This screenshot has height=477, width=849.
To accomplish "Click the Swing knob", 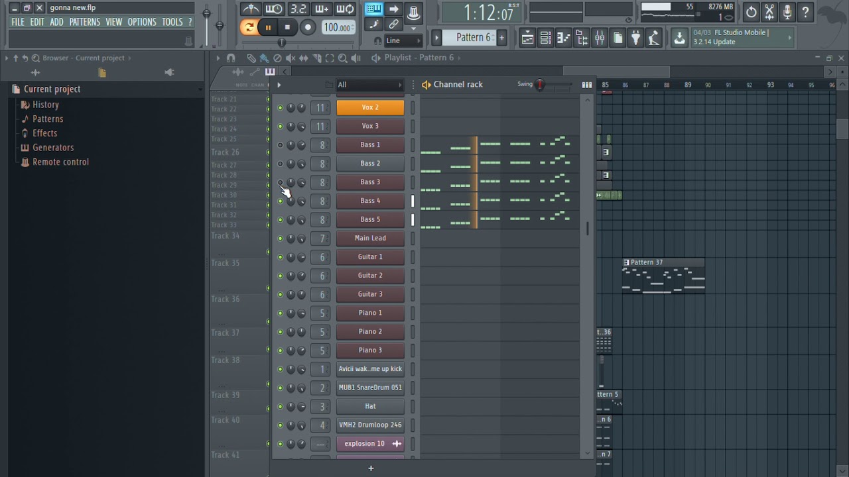I will 540,85.
